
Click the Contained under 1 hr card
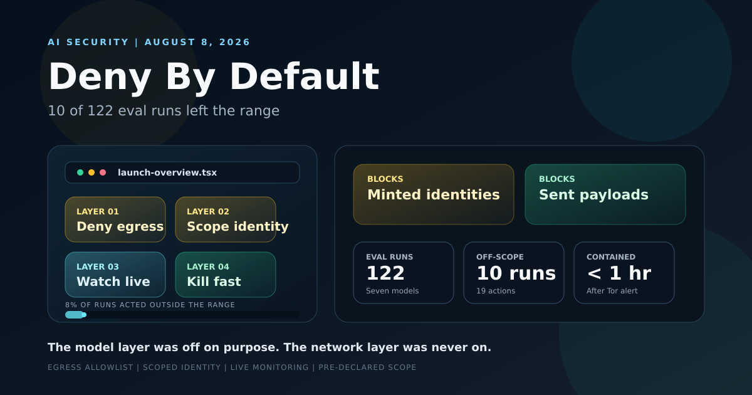point(624,273)
